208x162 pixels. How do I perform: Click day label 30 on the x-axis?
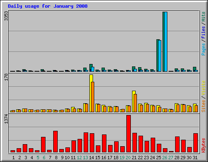[189, 158]
